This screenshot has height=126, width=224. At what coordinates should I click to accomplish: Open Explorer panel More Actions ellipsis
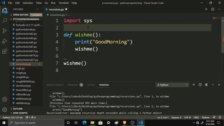(37, 9)
